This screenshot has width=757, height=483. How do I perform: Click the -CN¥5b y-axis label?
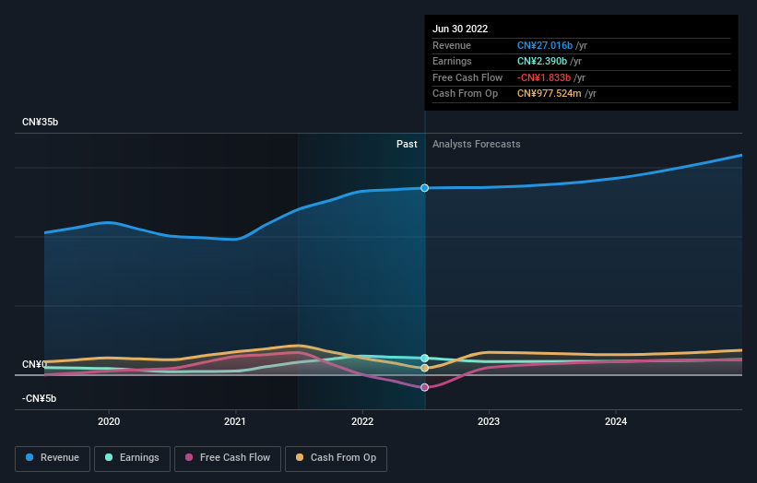point(39,398)
